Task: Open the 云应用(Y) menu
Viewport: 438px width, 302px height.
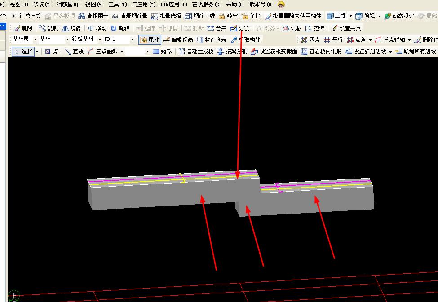Action: pyautogui.click(x=144, y=4)
